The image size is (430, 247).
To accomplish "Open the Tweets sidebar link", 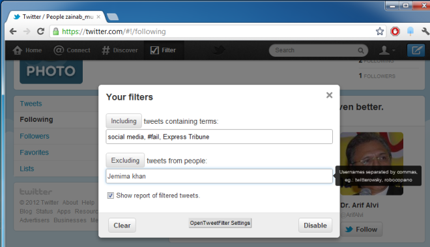I will click(x=31, y=104).
